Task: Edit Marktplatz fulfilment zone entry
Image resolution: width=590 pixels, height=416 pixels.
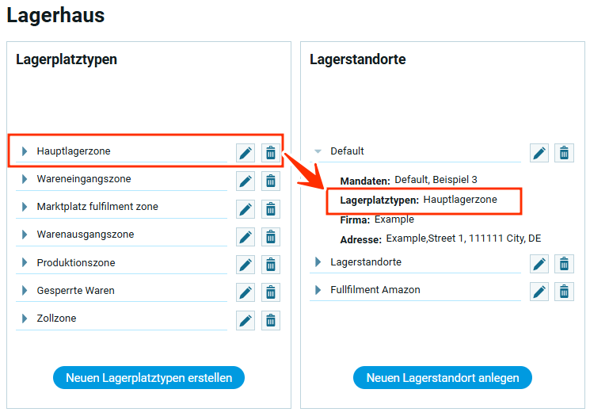Action: point(246,208)
